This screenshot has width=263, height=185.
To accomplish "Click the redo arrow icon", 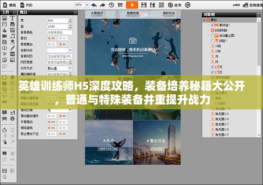I will coord(103,5).
